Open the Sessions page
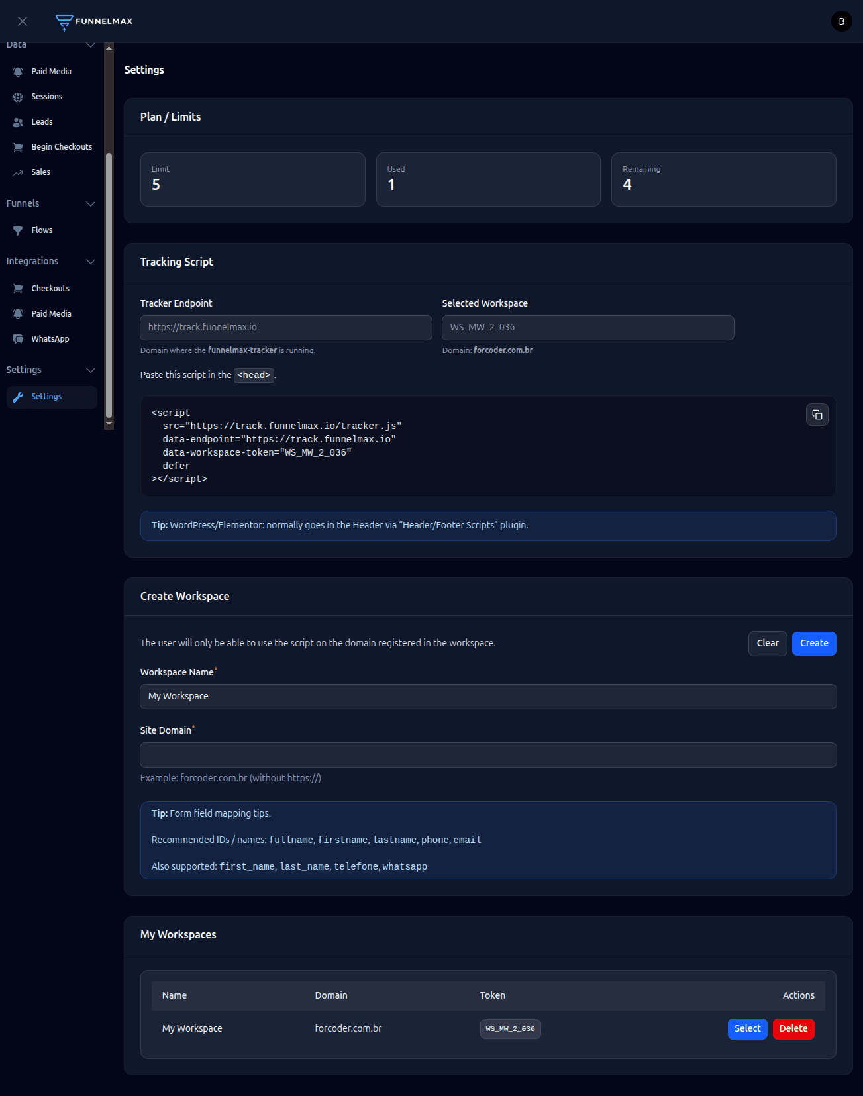 (52, 97)
